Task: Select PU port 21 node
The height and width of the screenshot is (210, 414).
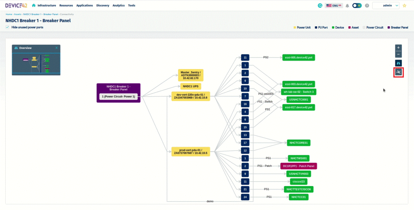Action: (245, 189)
